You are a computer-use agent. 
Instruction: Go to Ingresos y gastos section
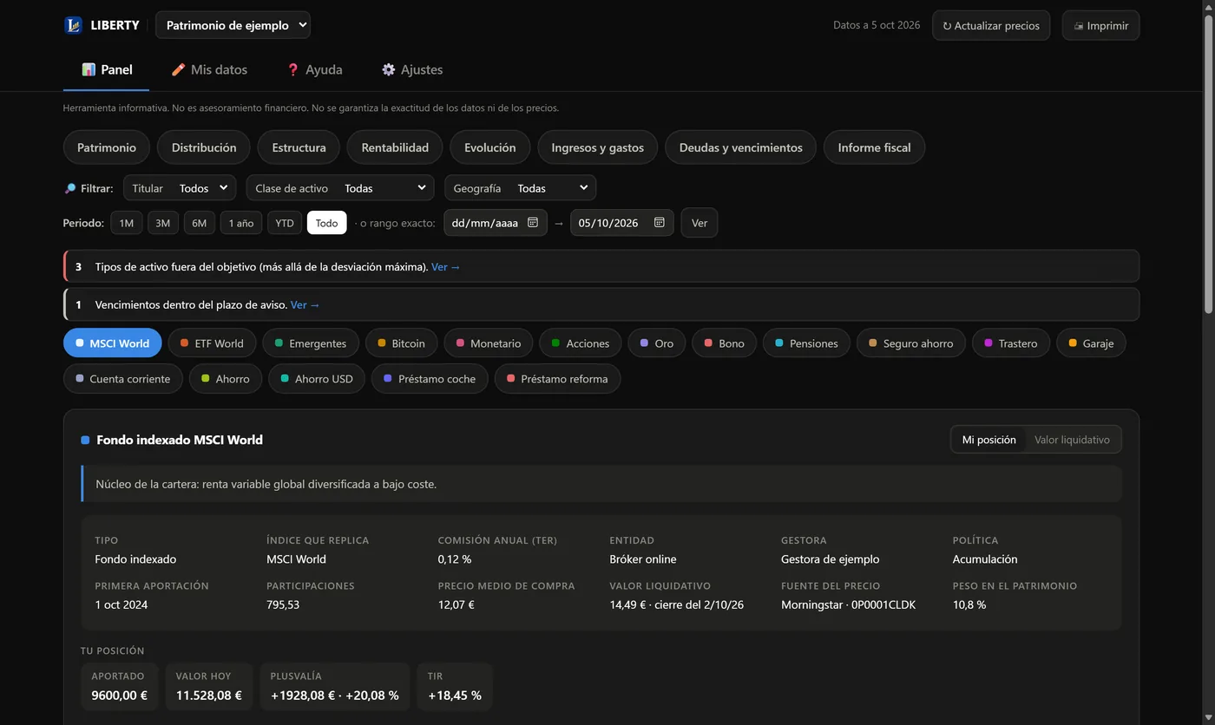tap(598, 147)
